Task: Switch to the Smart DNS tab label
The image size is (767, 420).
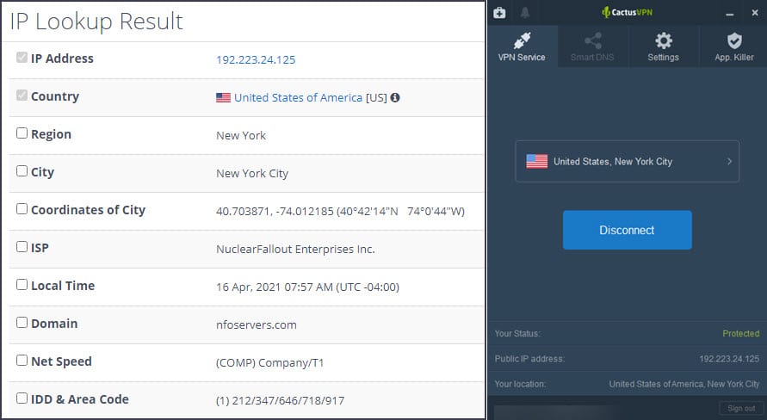Action: click(592, 57)
